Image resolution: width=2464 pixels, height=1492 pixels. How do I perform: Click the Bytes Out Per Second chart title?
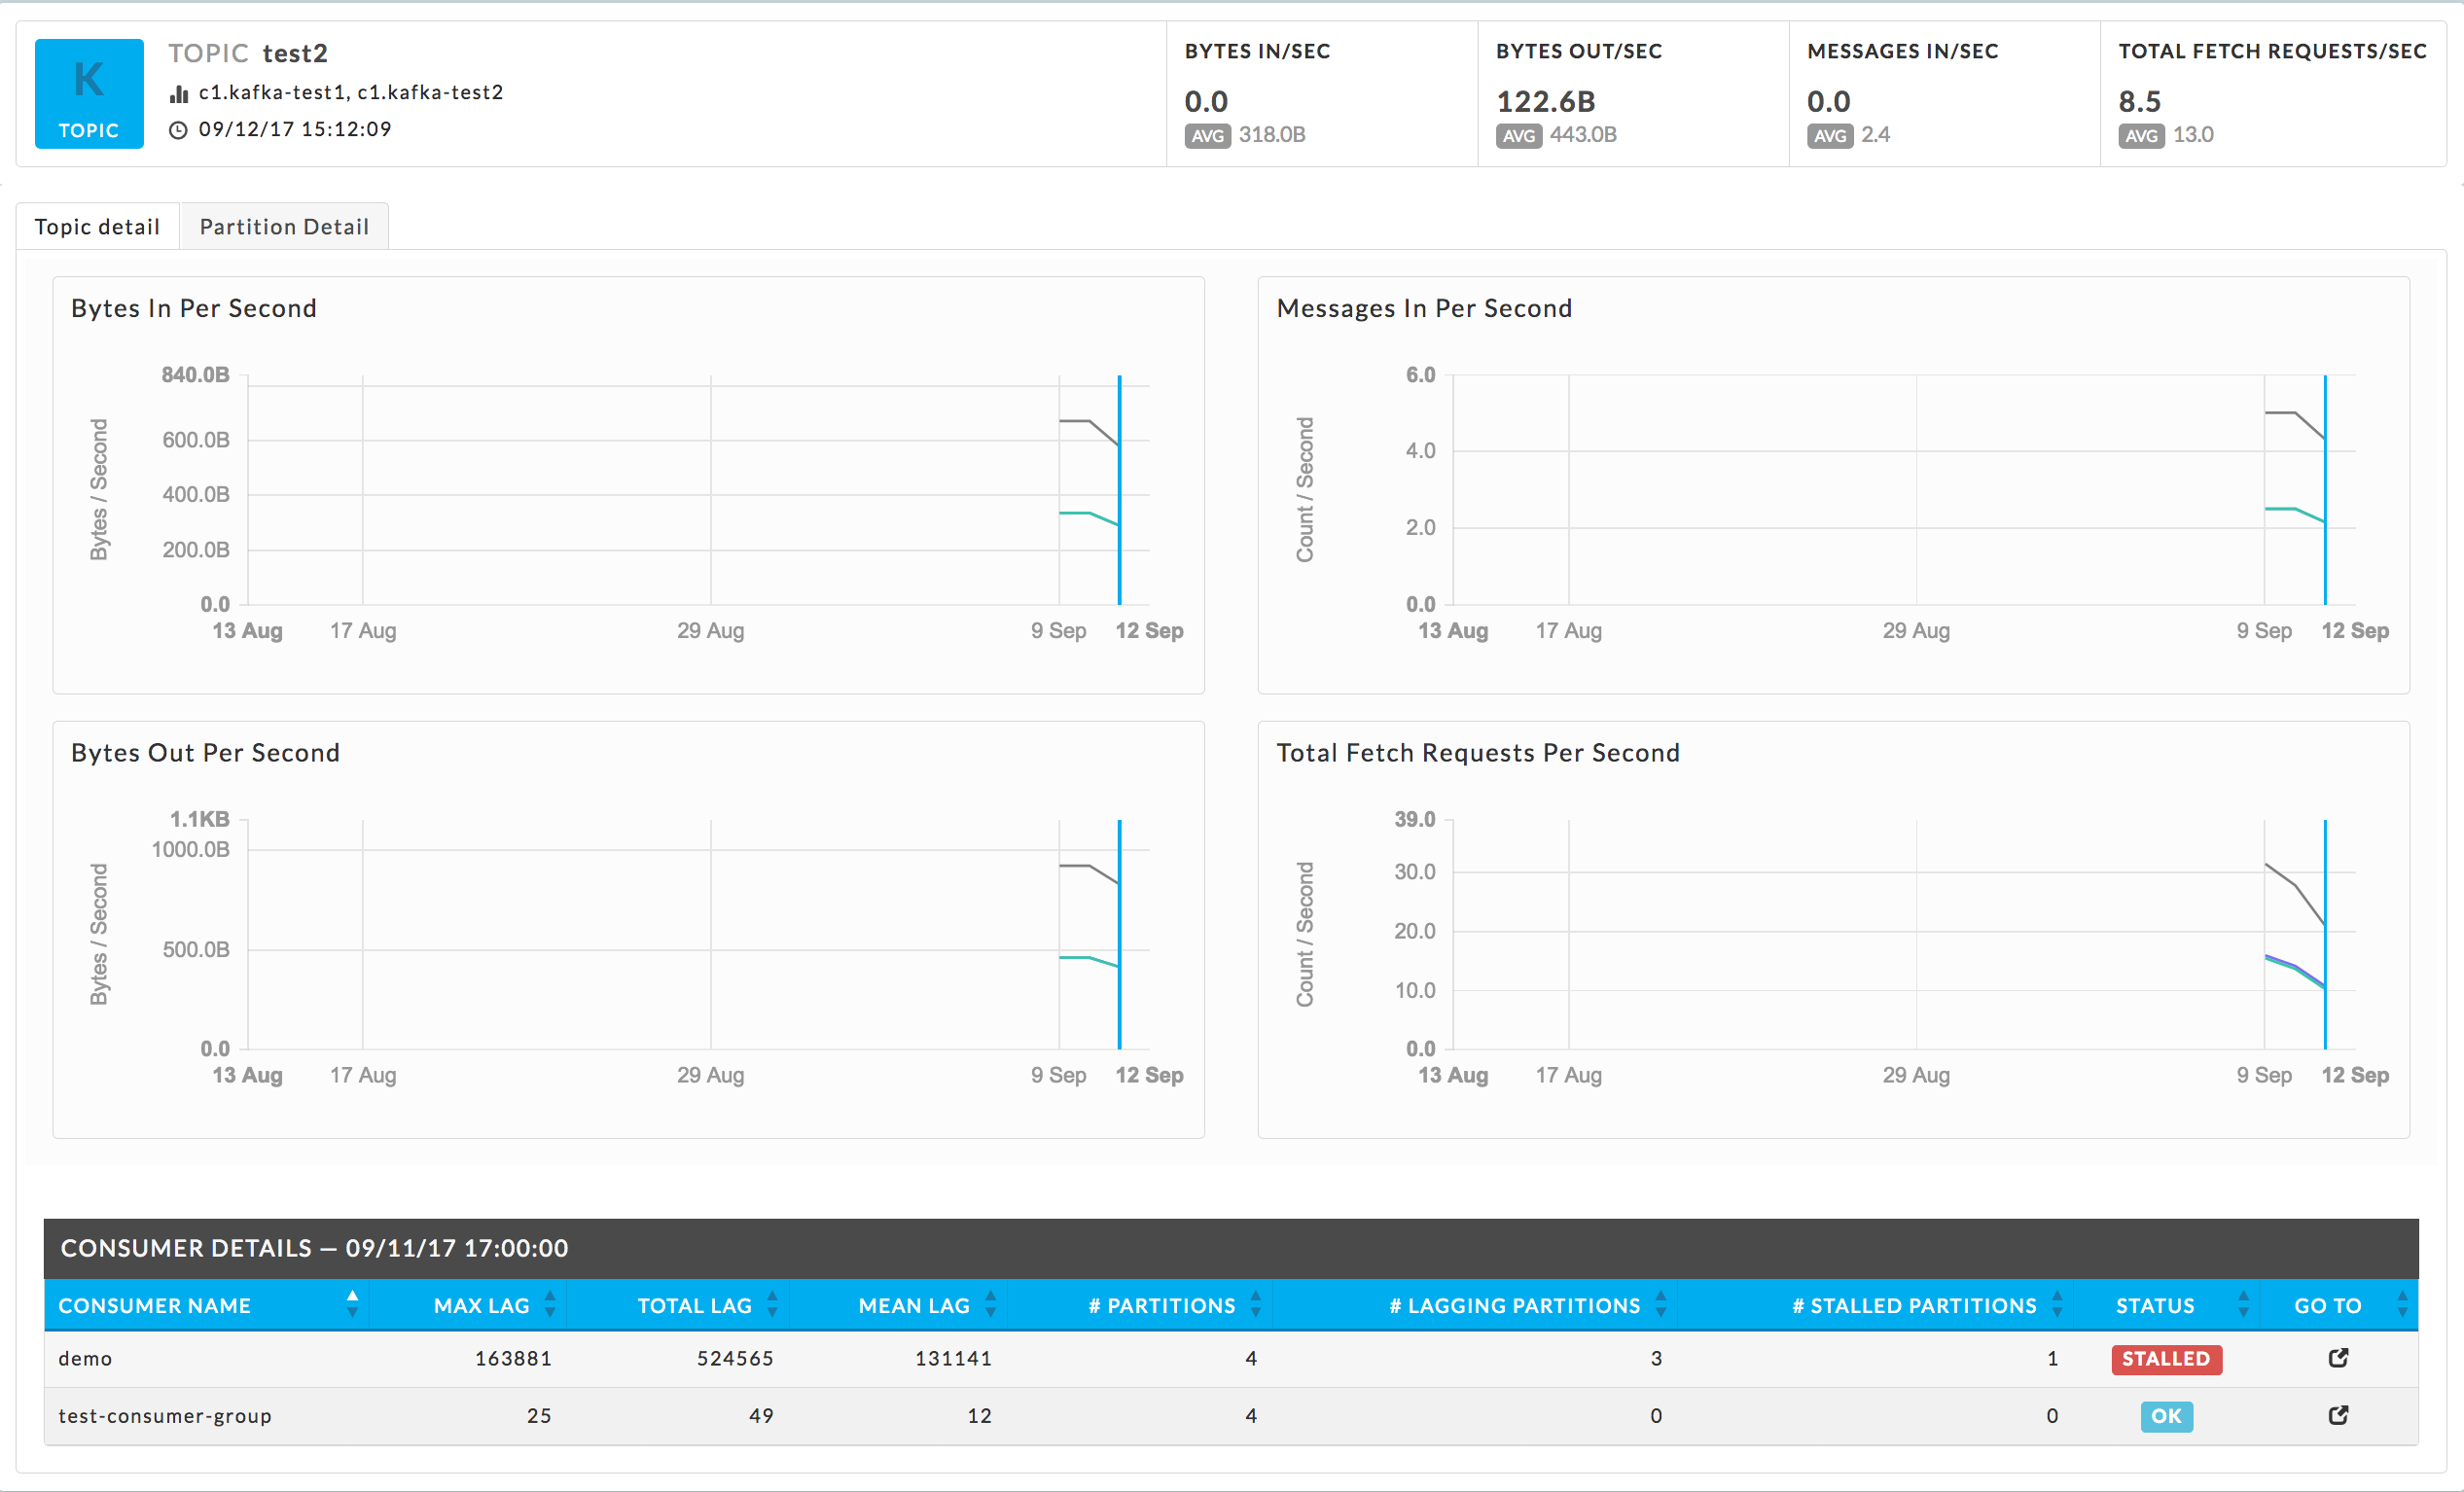tap(205, 753)
